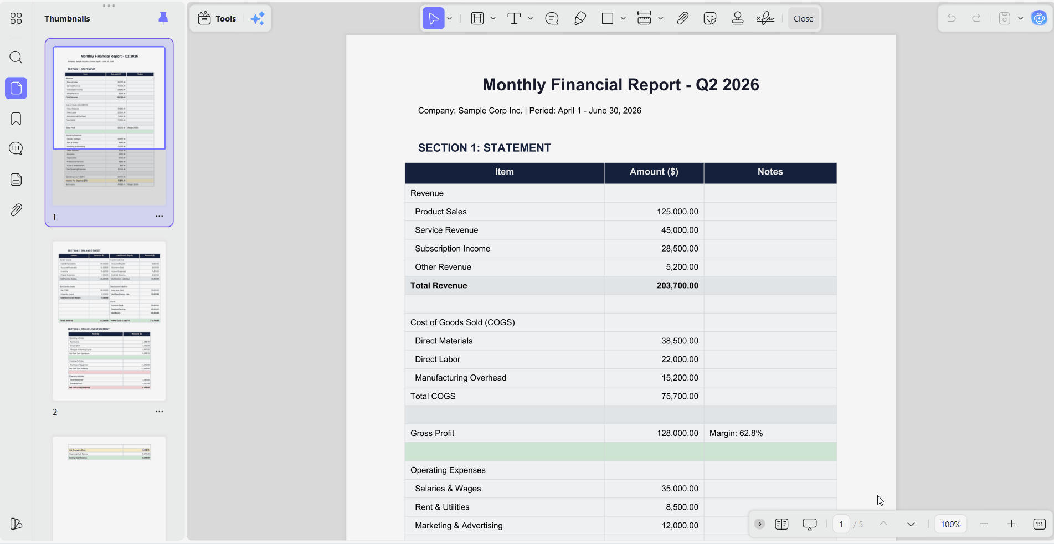This screenshot has height=544, width=1054.
Task: Open the bookmarks sidebar panel
Action: pos(16,119)
